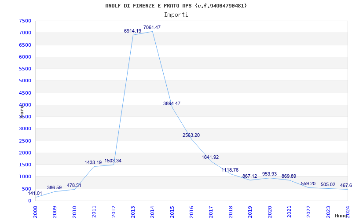Select the 2010 x-axis year label

click(74, 212)
